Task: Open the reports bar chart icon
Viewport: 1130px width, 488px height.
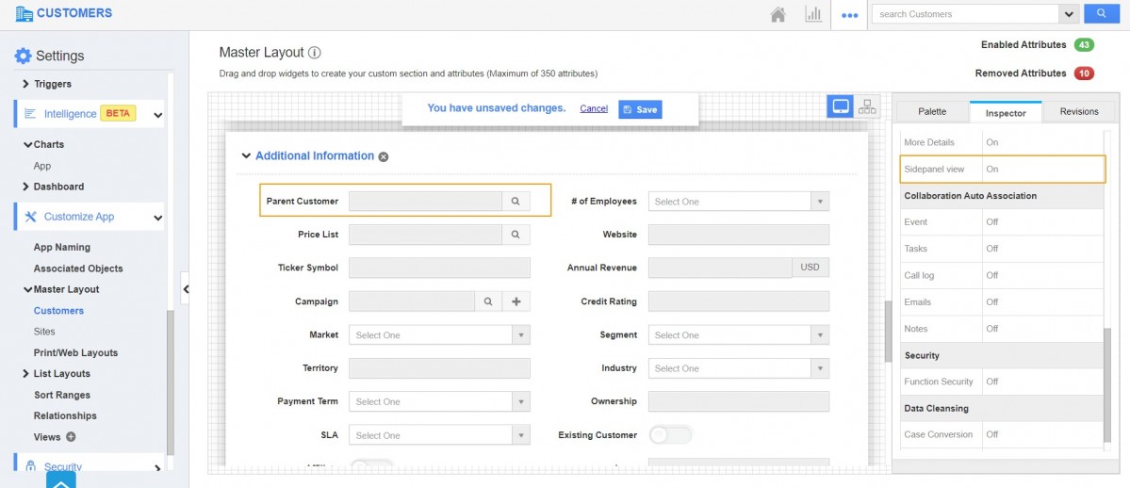Action: tap(812, 14)
